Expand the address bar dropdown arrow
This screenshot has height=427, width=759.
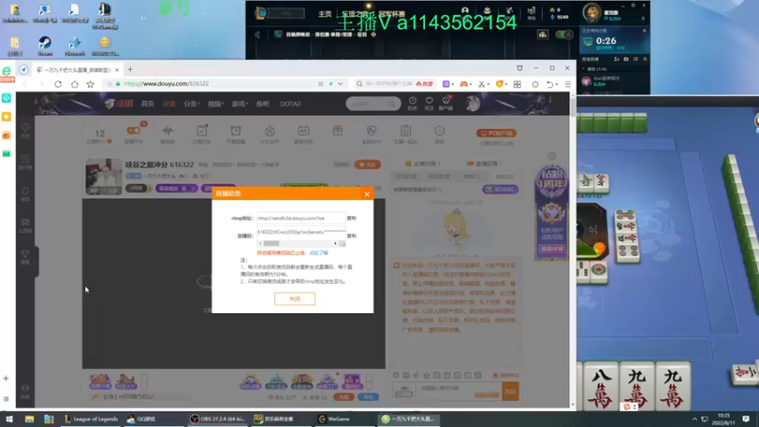pos(341,84)
